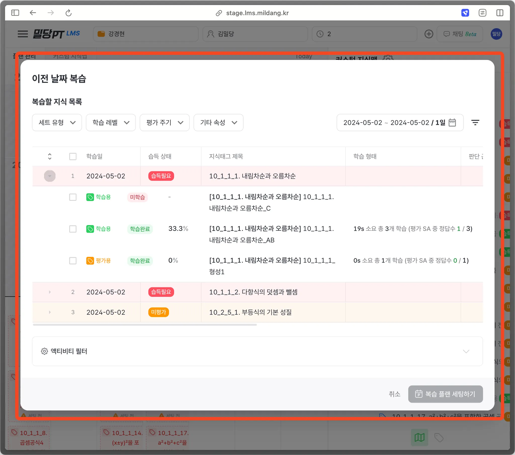Toggle the browser sidebar icon
This screenshot has width=515, height=455.
pos(15,13)
